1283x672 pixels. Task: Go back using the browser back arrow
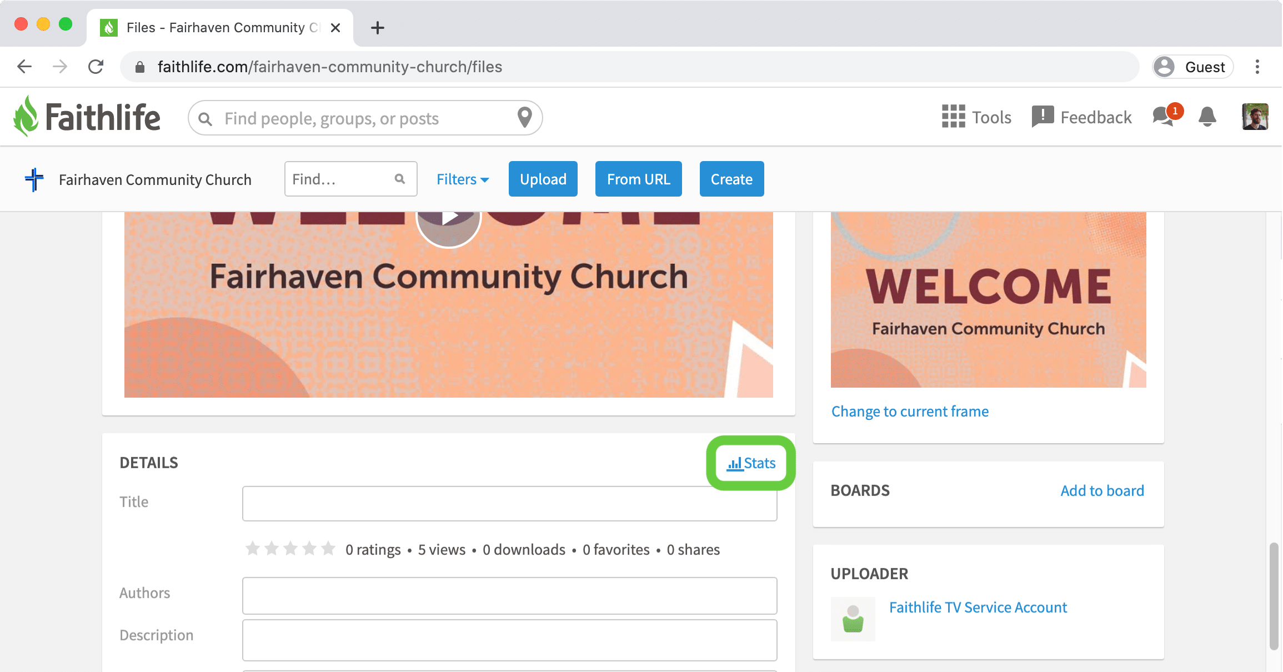(x=24, y=67)
